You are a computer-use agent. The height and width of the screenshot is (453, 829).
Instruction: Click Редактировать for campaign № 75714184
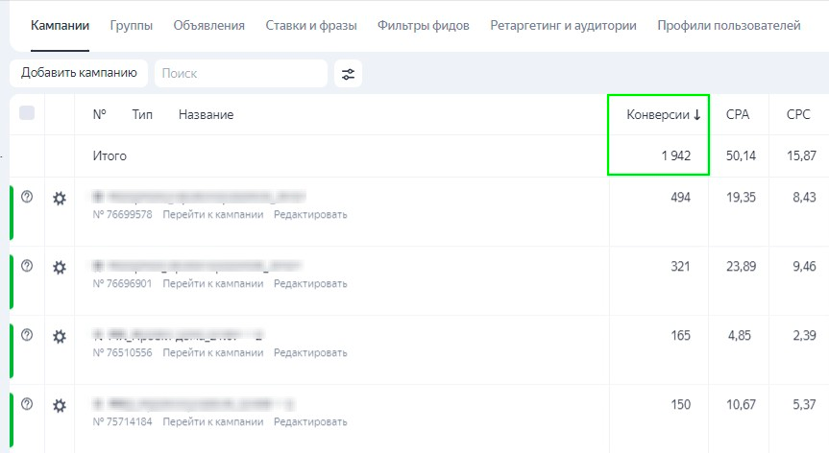point(310,422)
